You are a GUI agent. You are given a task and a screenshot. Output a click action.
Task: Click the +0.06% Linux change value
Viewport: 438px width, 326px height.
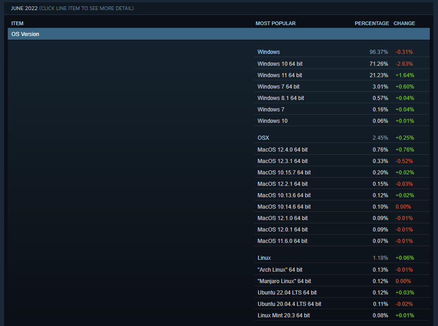click(405, 258)
